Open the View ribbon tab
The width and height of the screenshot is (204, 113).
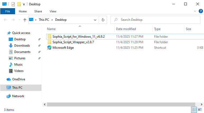click(x=53, y=11)
